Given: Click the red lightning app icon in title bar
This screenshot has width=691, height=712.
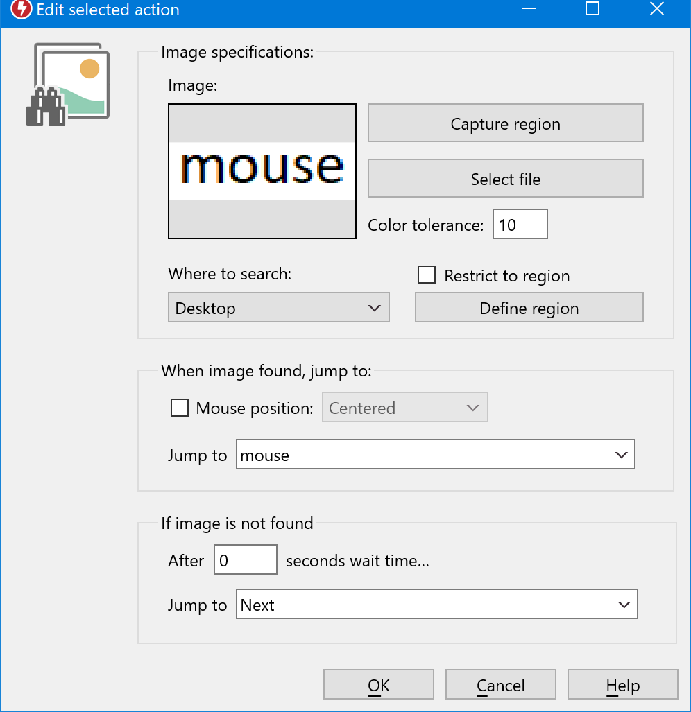Looking at the screenshot, I should (x=21, y=9).
